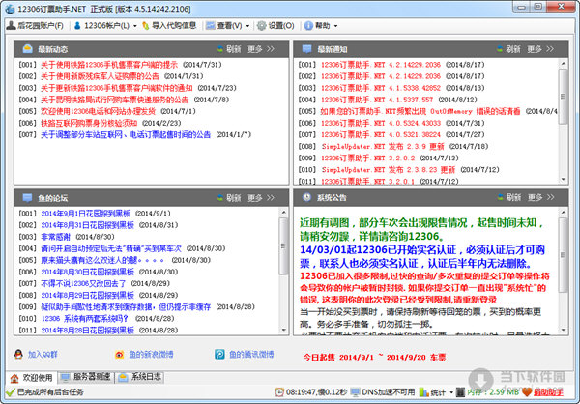Open forum post 不得不说12306又改回去了
This screenshot has width=580, height=404.
click(x=83, y=283)
